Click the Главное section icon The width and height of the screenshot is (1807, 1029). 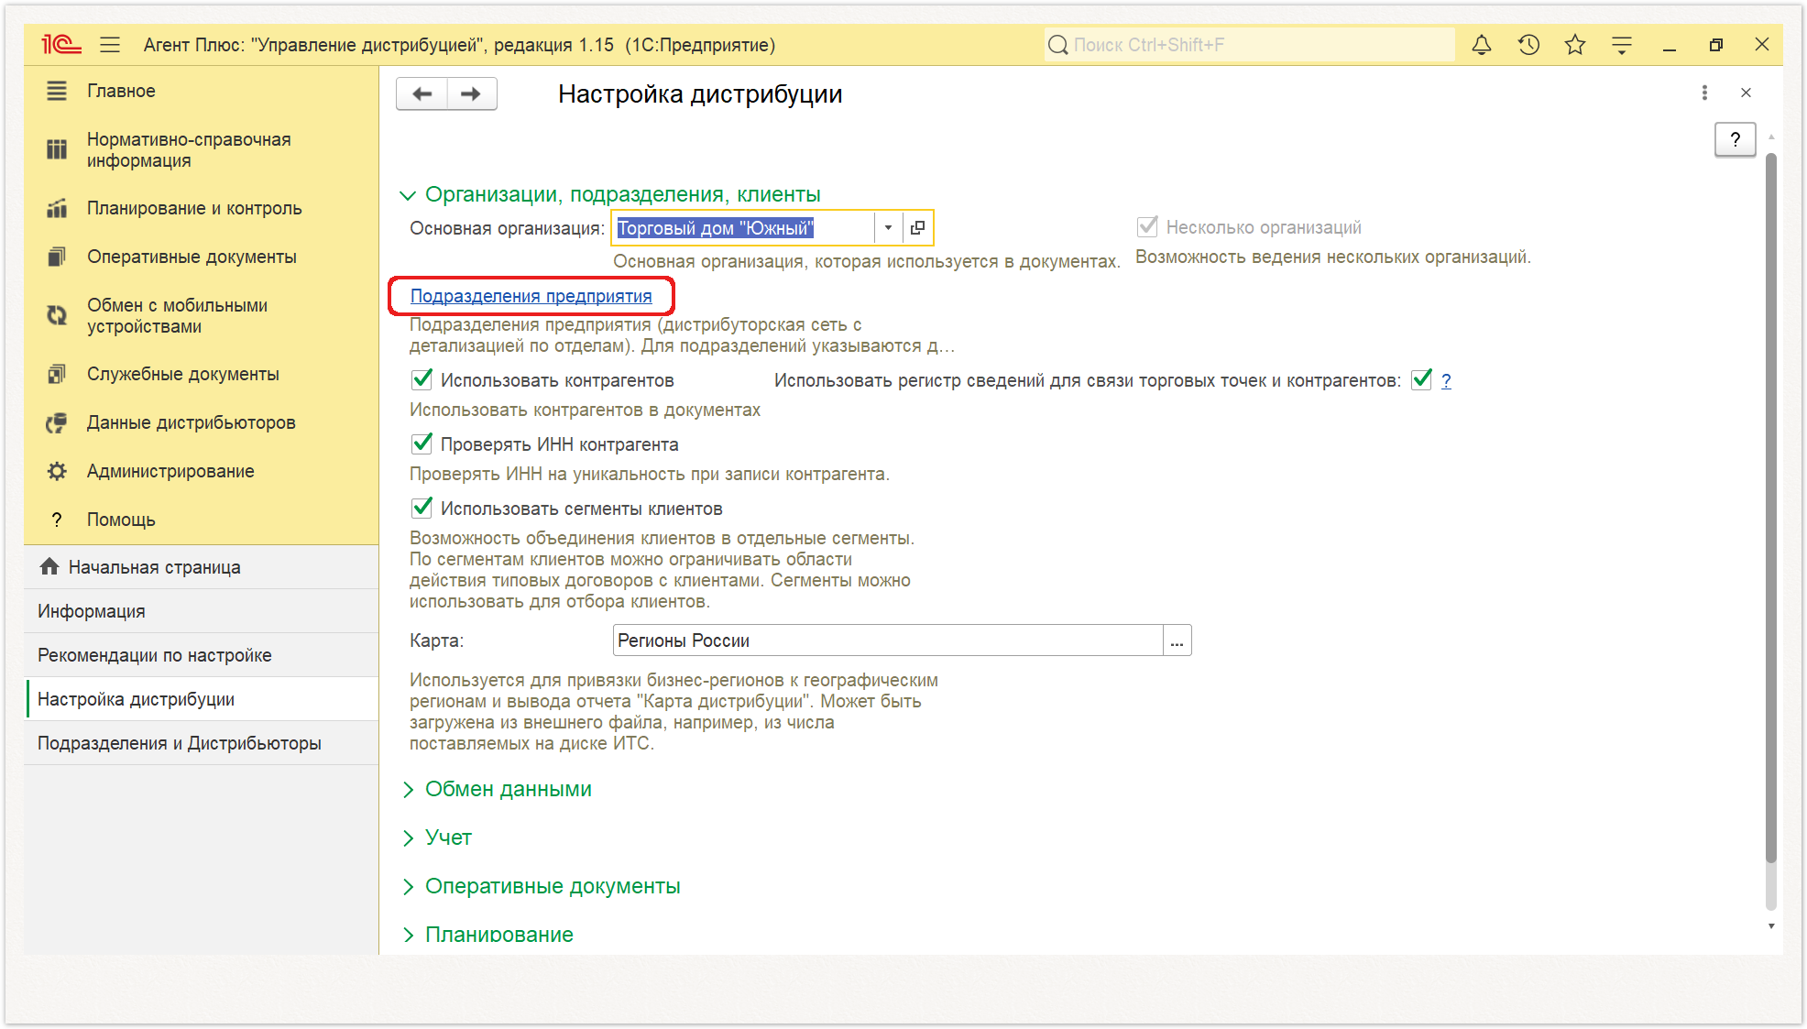point(57,91)
